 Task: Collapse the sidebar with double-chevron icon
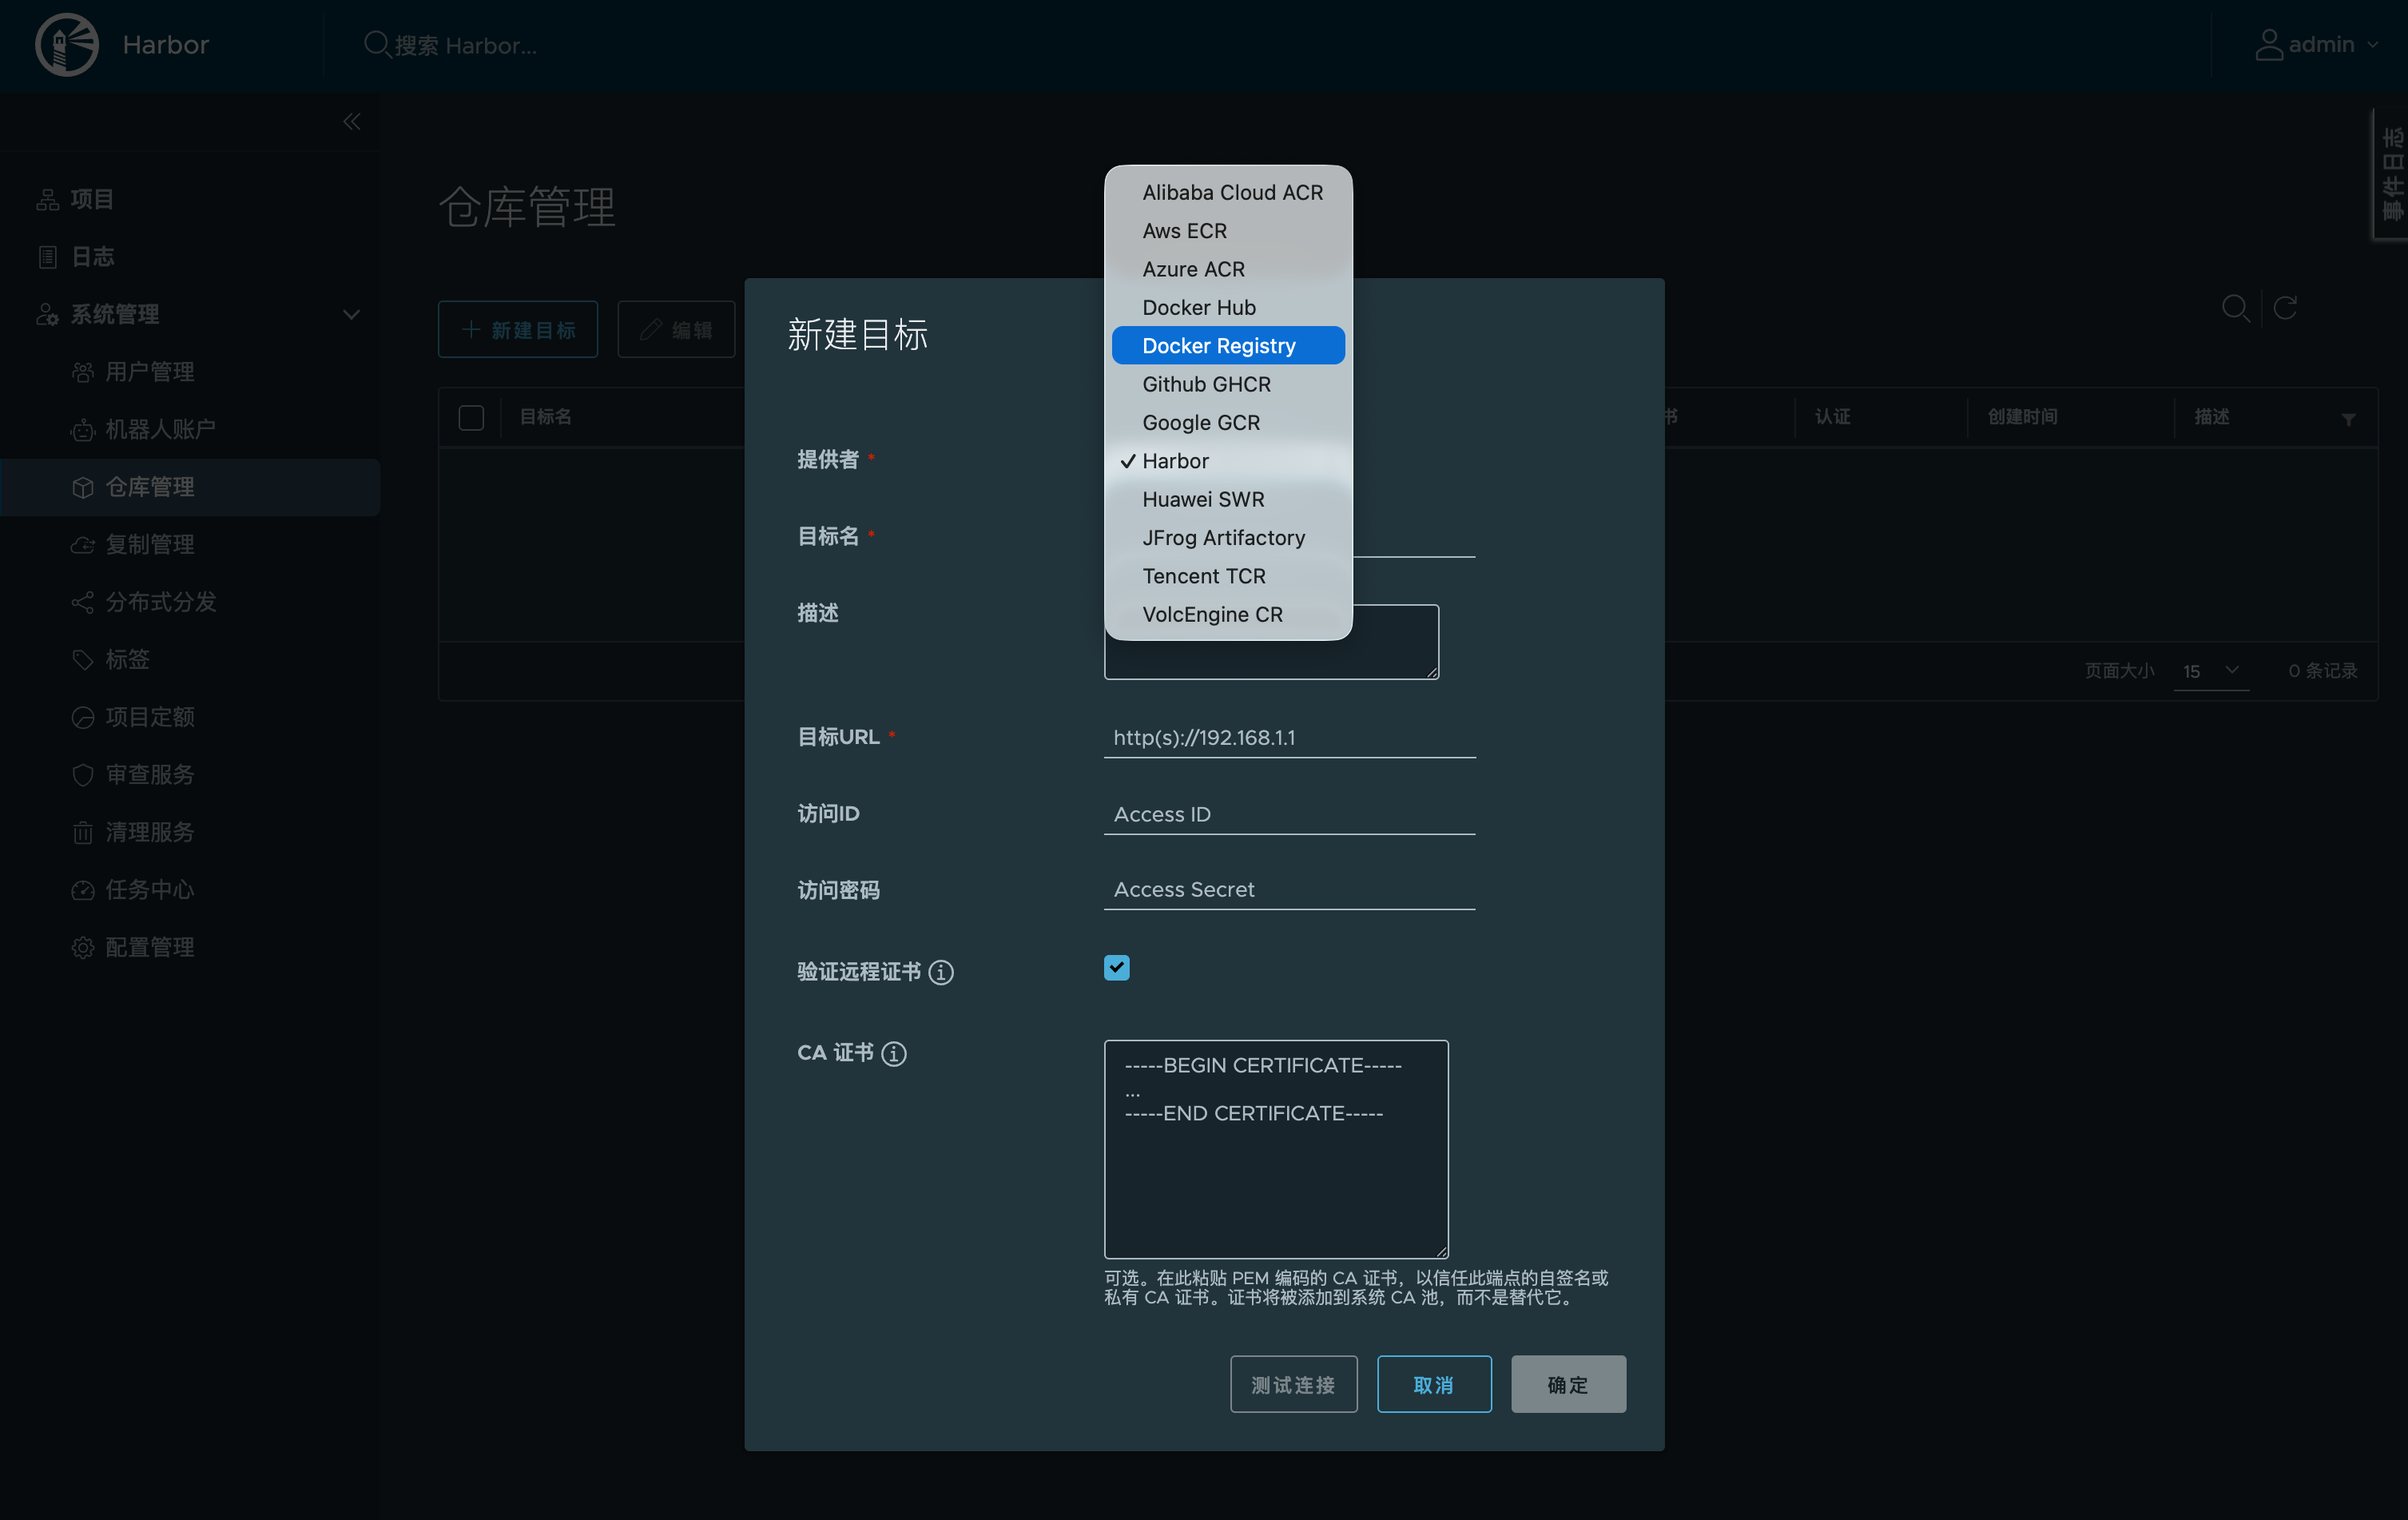point(351,121)
